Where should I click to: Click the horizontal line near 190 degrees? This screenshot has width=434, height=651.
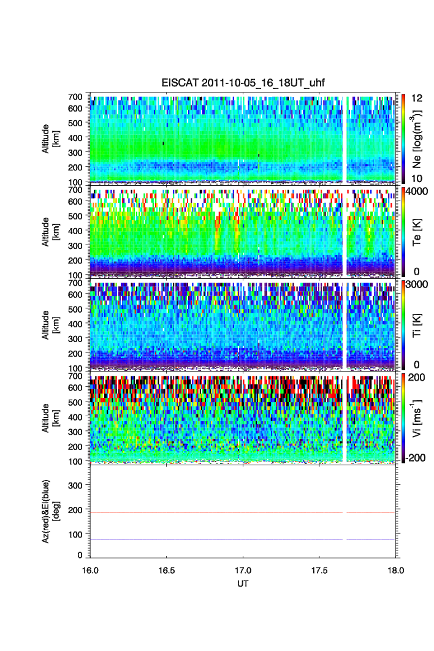(x=215, y=512)
